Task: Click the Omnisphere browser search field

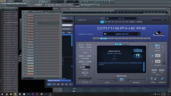Action: point(67,25)
